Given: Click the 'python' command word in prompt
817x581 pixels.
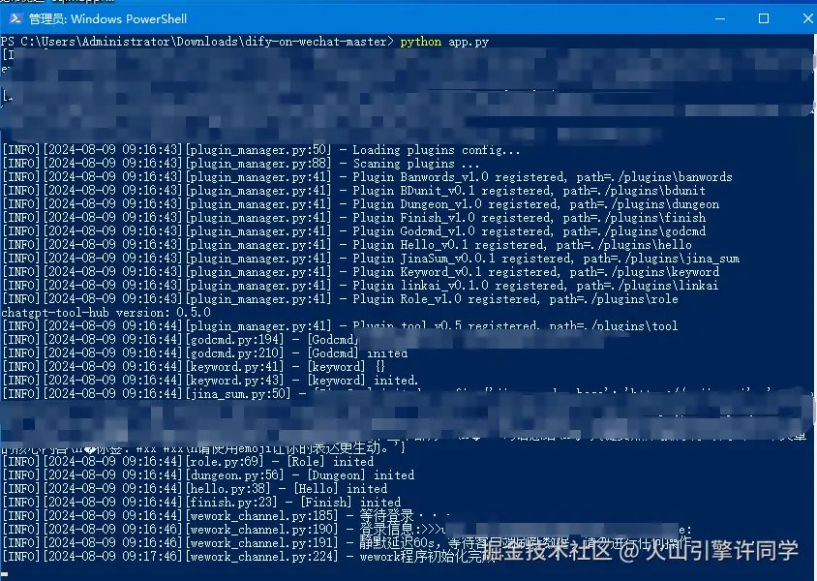Looking at the screenshot, I should (420, 42).
